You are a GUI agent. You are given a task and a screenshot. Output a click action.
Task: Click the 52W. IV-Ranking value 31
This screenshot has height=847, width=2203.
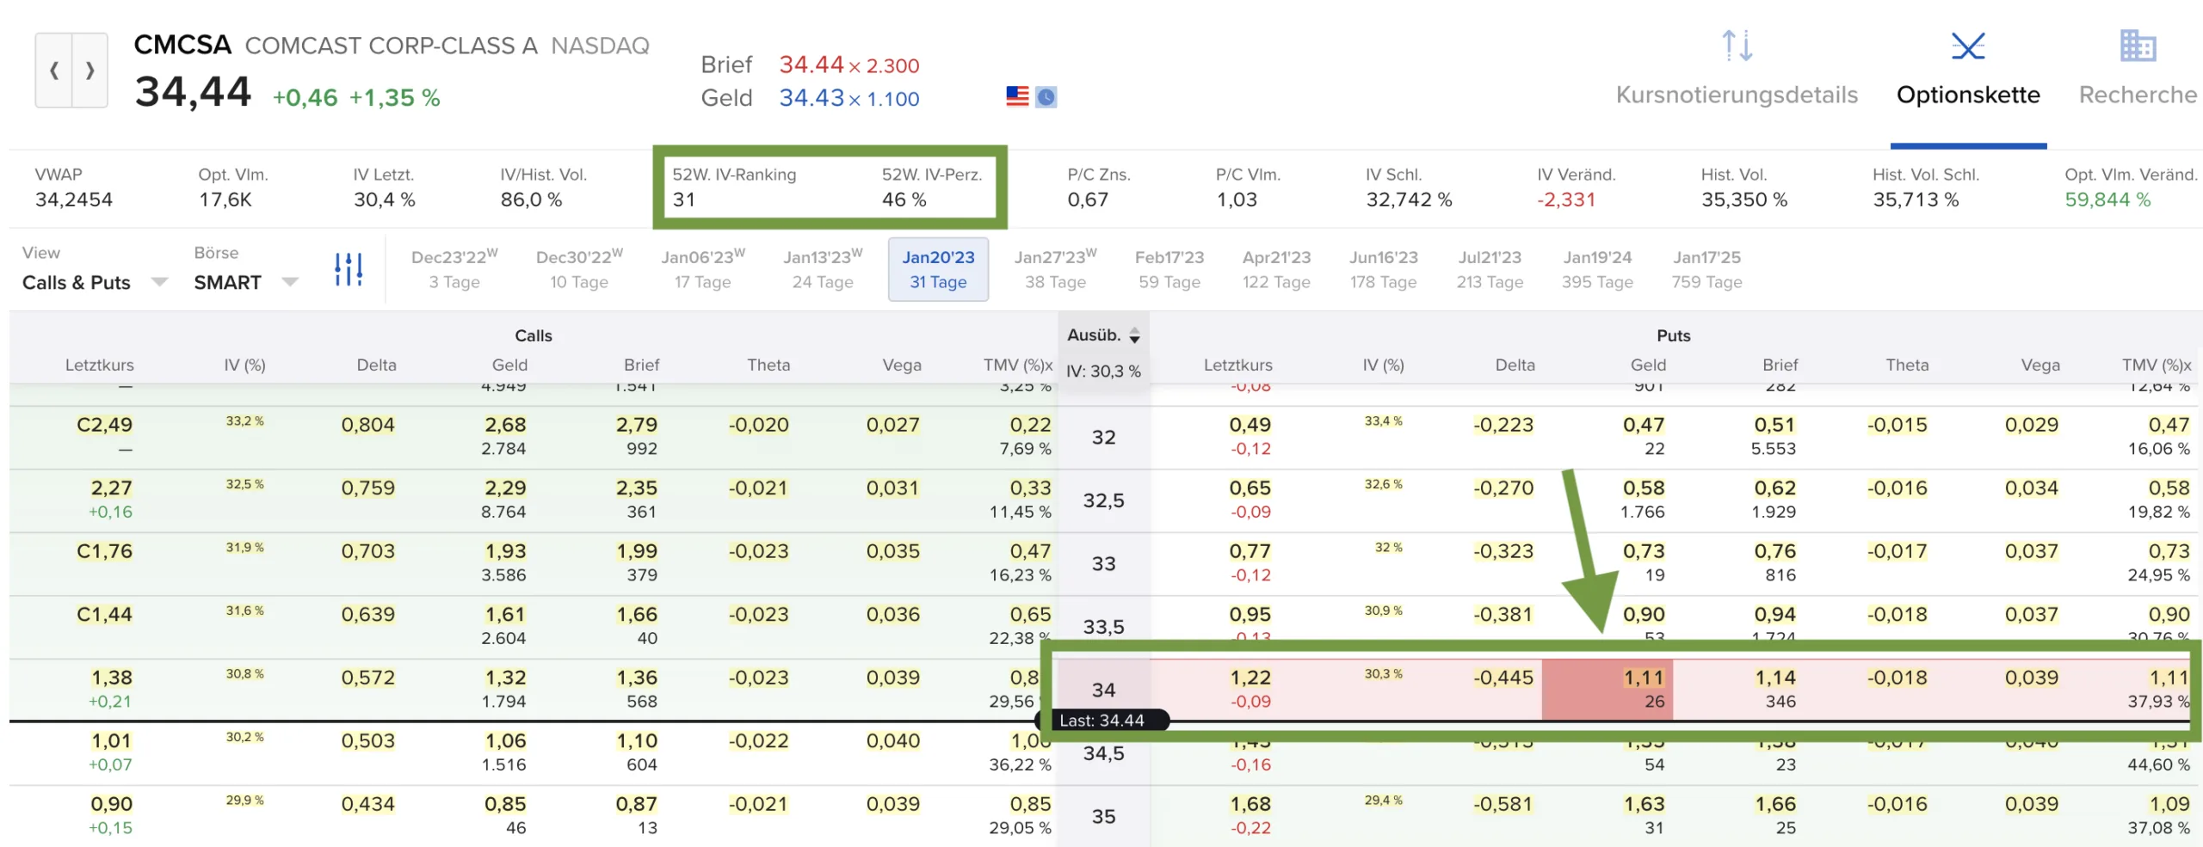tap(683, 199)
